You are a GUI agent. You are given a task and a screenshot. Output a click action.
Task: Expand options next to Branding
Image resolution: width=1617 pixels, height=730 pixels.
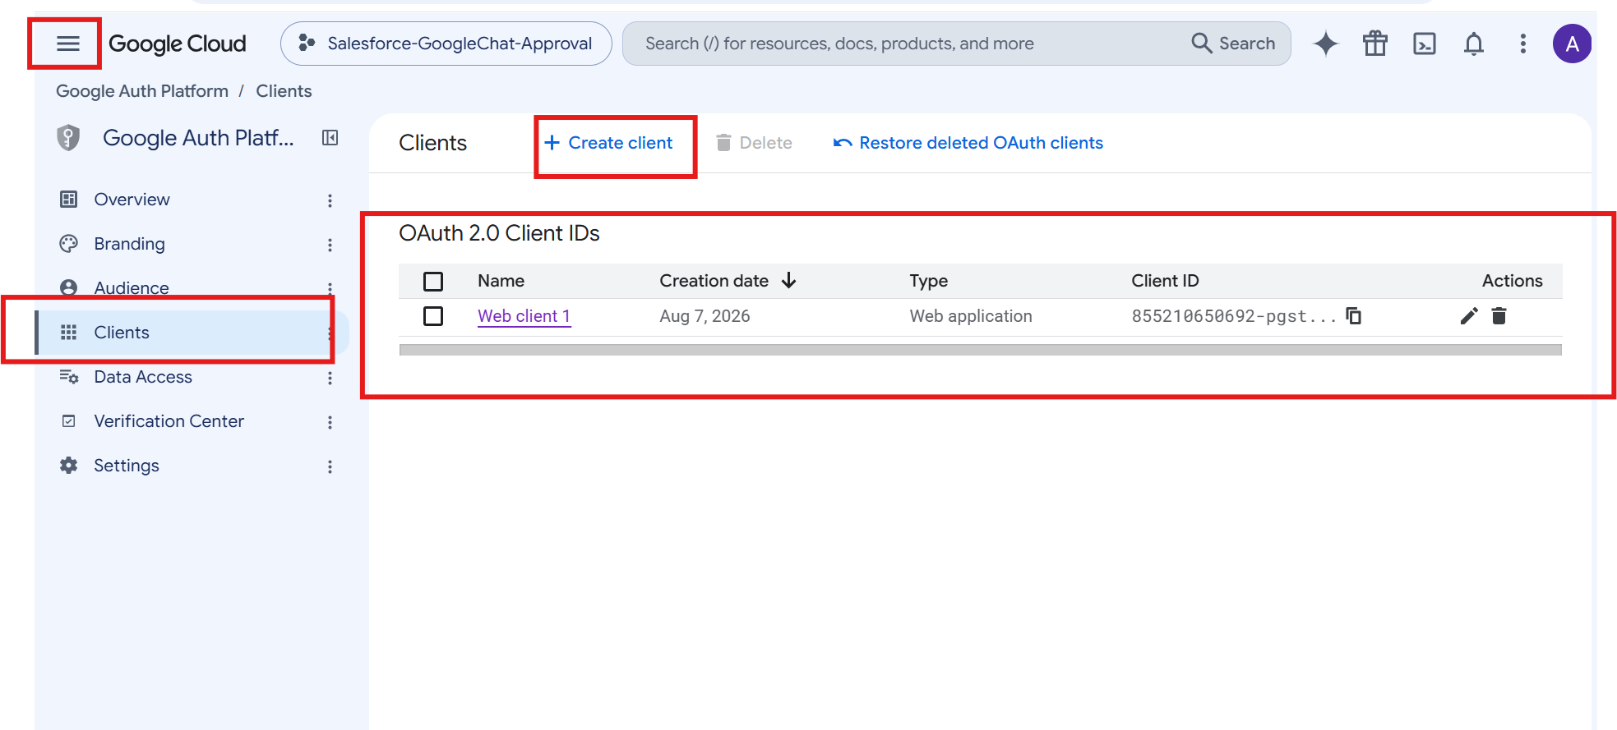point(330,245)
